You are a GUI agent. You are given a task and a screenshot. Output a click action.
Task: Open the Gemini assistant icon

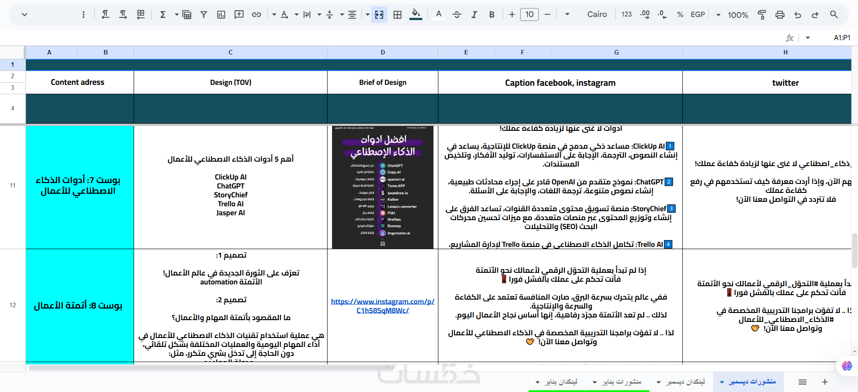[x=847, y=366]
